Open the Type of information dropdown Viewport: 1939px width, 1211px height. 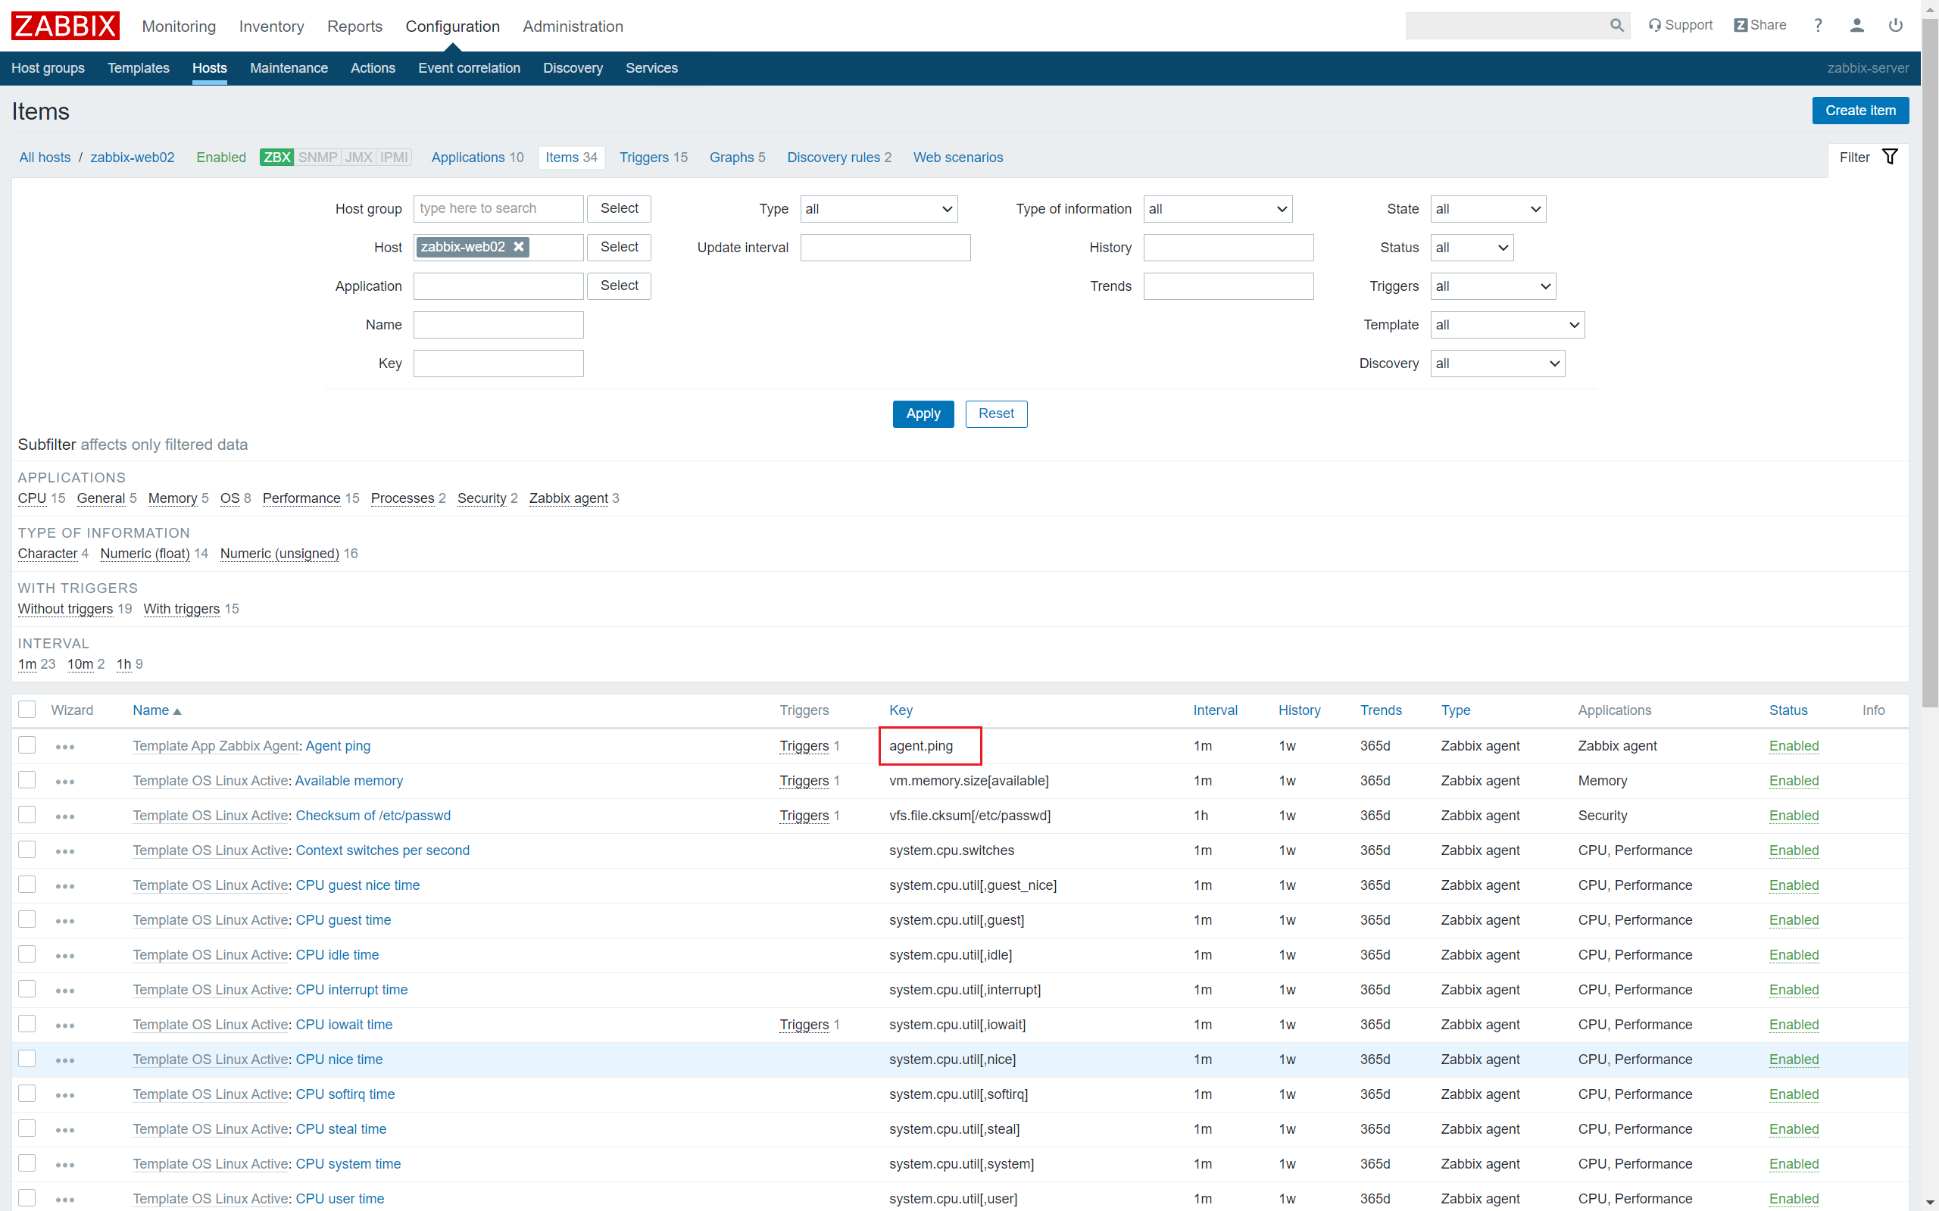1217,209
